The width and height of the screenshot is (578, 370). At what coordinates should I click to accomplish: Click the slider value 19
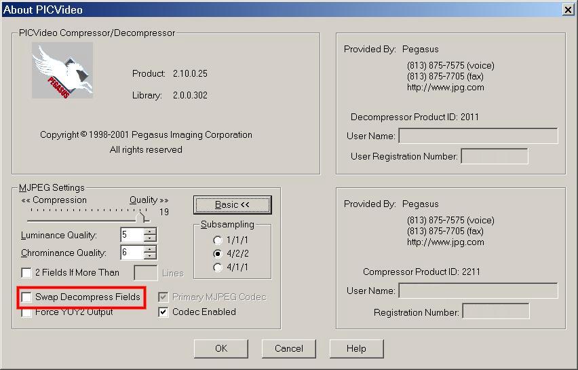(x=164, y=212)
